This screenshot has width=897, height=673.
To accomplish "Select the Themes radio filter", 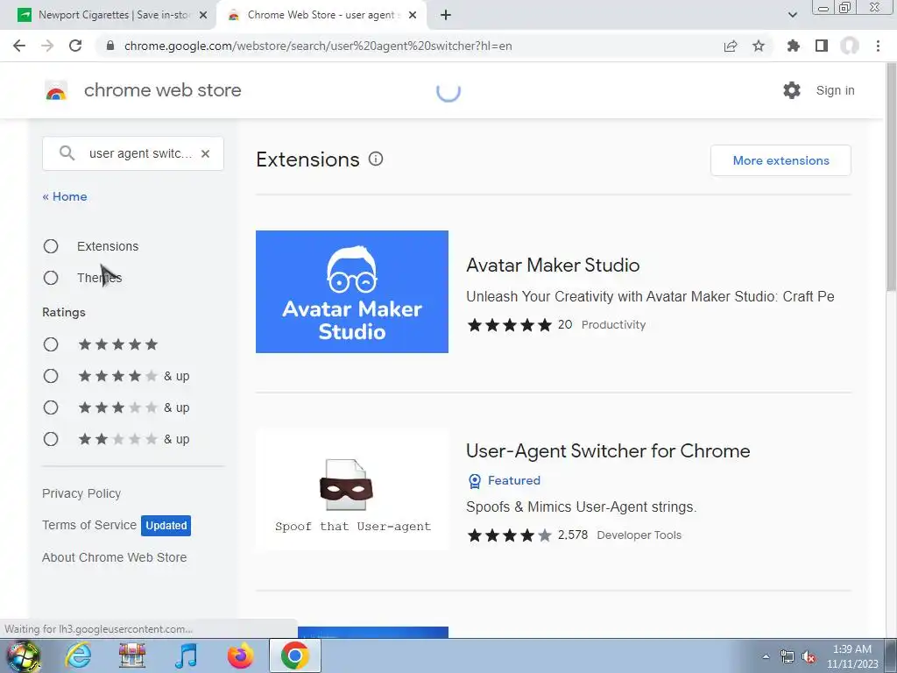I will coord(51,278).
